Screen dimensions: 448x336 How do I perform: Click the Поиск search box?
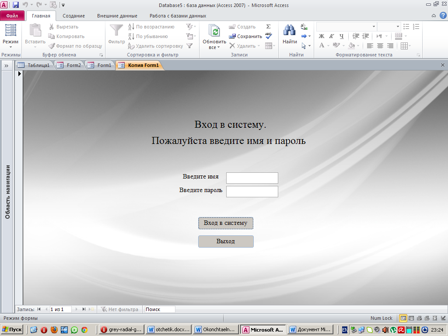point(160,309)
